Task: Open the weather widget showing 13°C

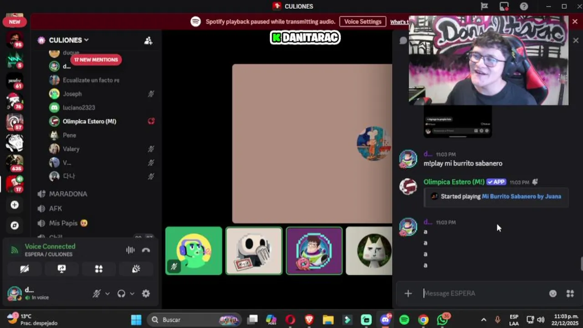Action: 33,319
